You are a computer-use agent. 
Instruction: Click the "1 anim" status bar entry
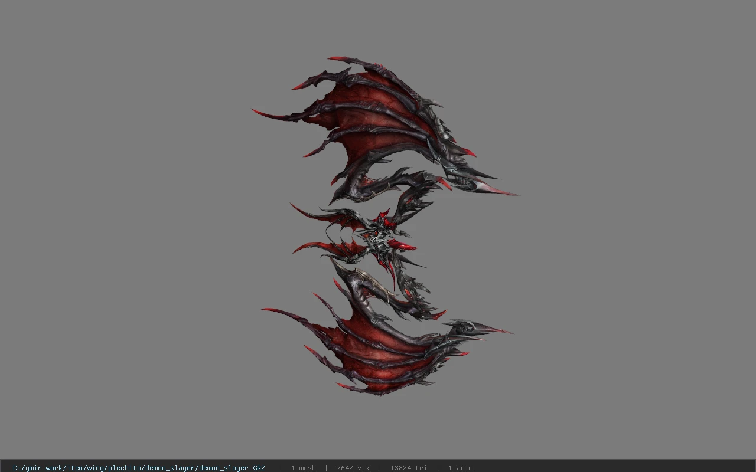(x=461, y=468)
